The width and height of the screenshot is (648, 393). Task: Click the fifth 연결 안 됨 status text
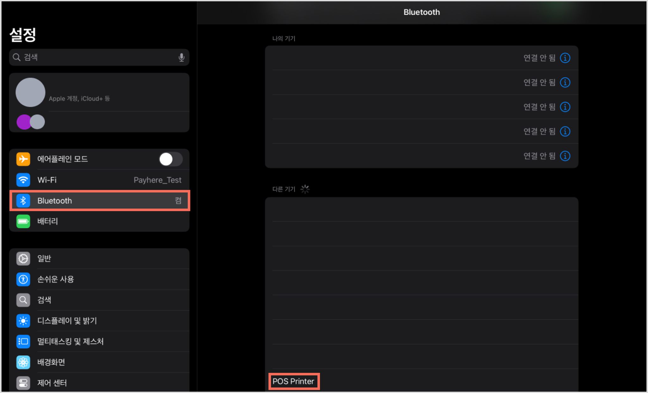tap(539, 156)
